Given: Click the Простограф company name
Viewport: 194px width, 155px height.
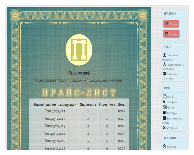Looking at the screenshot, I should [x=79, y=73].
